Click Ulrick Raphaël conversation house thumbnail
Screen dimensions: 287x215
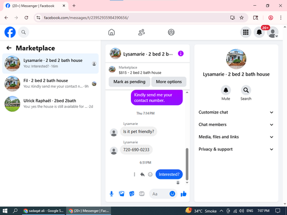pyautogui.click(x=12, y=104)
